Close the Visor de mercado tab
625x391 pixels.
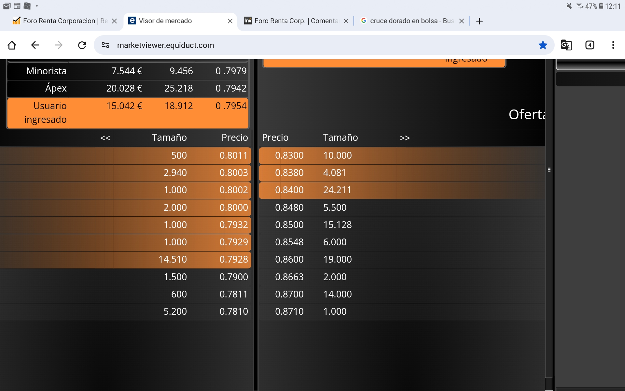[230, 21]
